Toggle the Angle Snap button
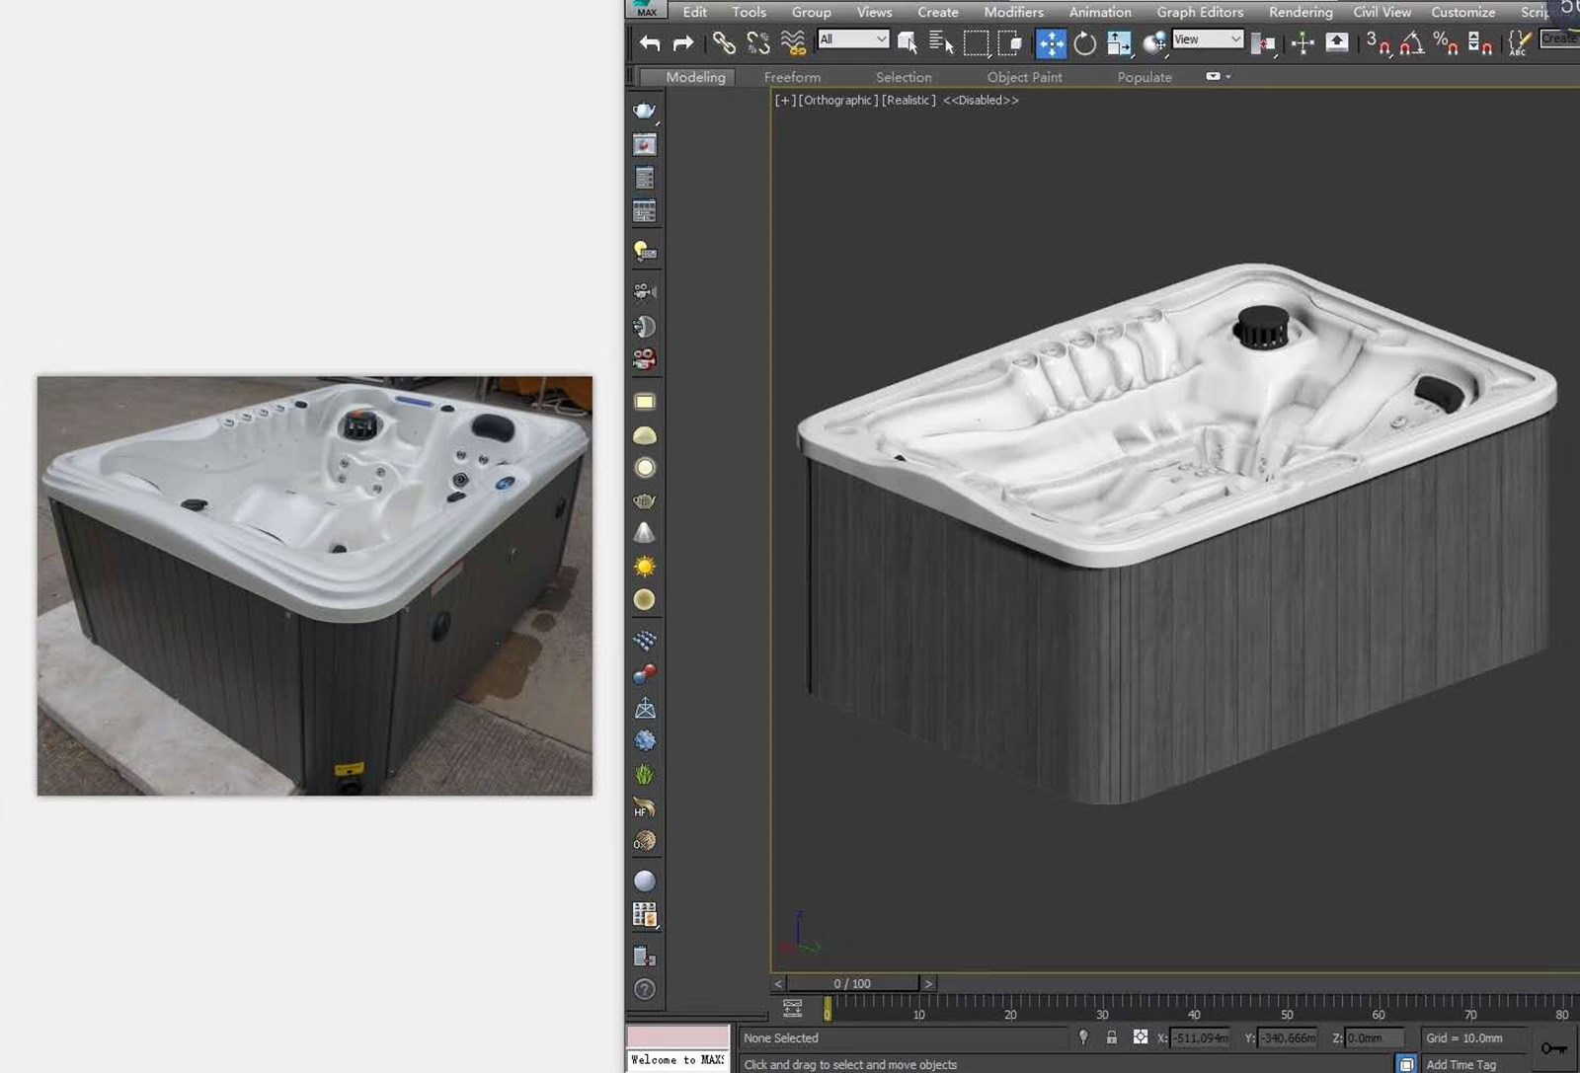Screen dimensions: 1580x1073 coord(1412,43)
